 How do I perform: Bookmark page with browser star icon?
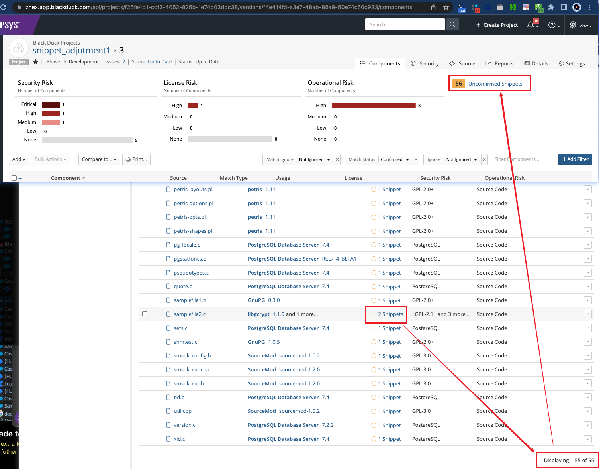click(446, 7)
